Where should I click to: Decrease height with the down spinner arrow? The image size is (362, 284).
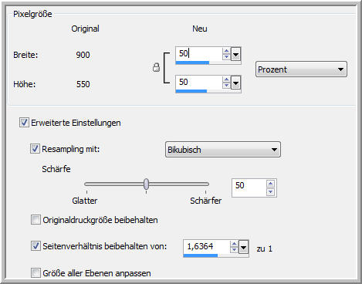226,85
